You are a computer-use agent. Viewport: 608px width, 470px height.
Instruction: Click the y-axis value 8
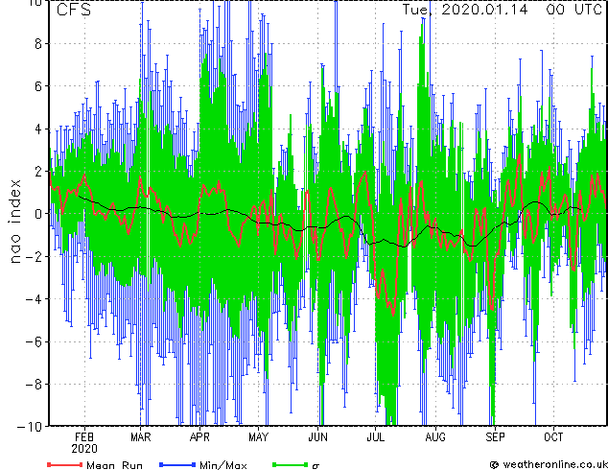click(38, 44)
